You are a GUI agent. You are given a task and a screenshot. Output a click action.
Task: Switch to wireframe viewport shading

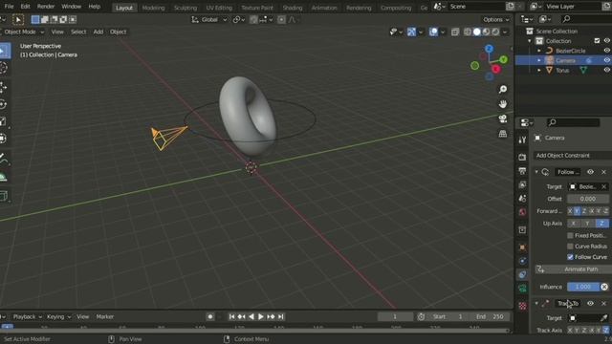[468, 32]
